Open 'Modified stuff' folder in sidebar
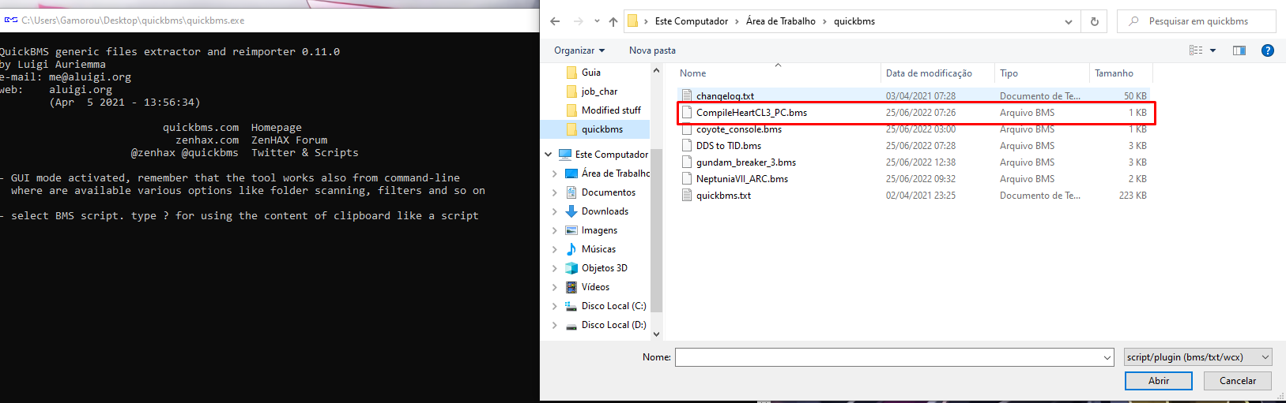This screenshot has height=403, width=1286. pos(611,110)
